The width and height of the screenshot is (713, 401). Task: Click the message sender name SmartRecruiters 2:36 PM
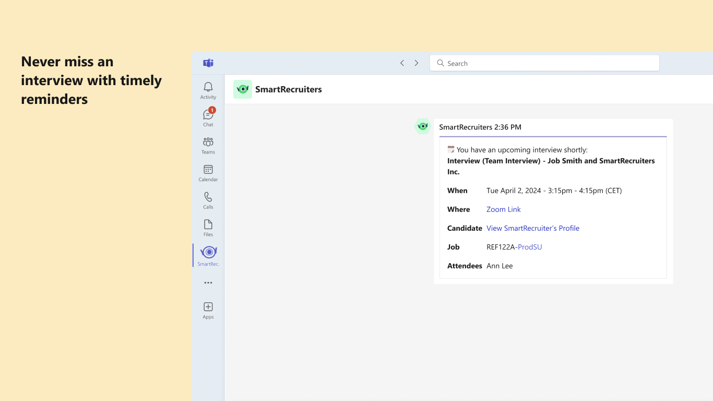pyautogui.click(x=480, y=127)
